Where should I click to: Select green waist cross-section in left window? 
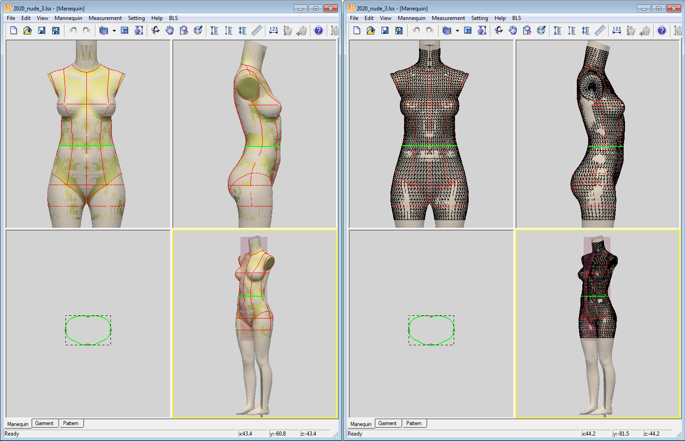point(88,330)
